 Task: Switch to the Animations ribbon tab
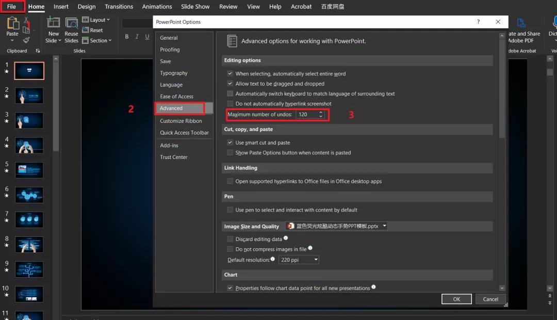coord(157,6)
